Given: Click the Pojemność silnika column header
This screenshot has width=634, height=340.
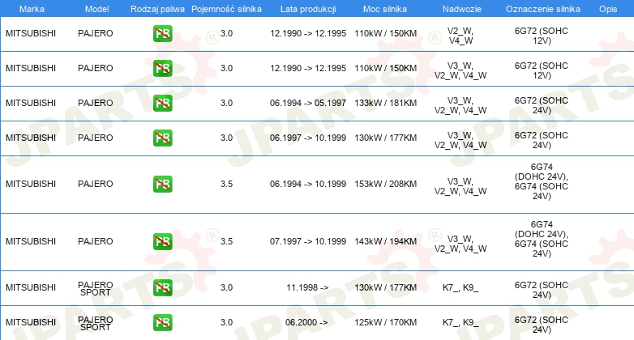Looking at the screenshot, I should [x=226, y=9].
